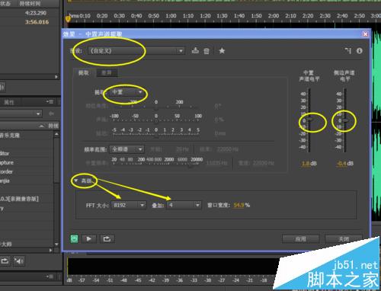The width and height of the screenshot is (381, 291).
Task: Click the 关闭 close button
Action: (x=344, y=239)
